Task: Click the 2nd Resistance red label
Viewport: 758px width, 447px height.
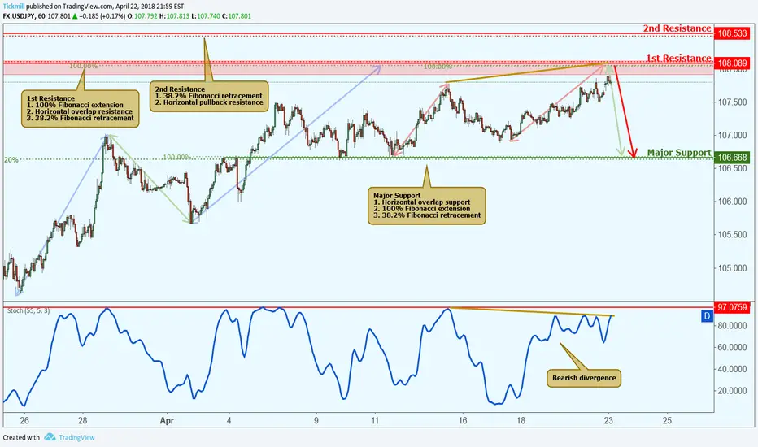Action: 677,28
